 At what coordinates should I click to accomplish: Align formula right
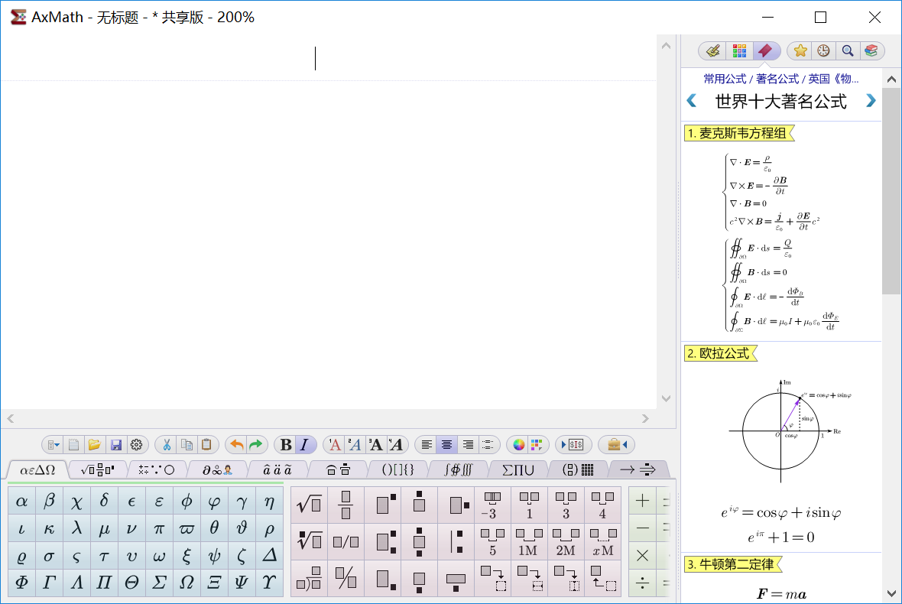(x=468, y=445)
